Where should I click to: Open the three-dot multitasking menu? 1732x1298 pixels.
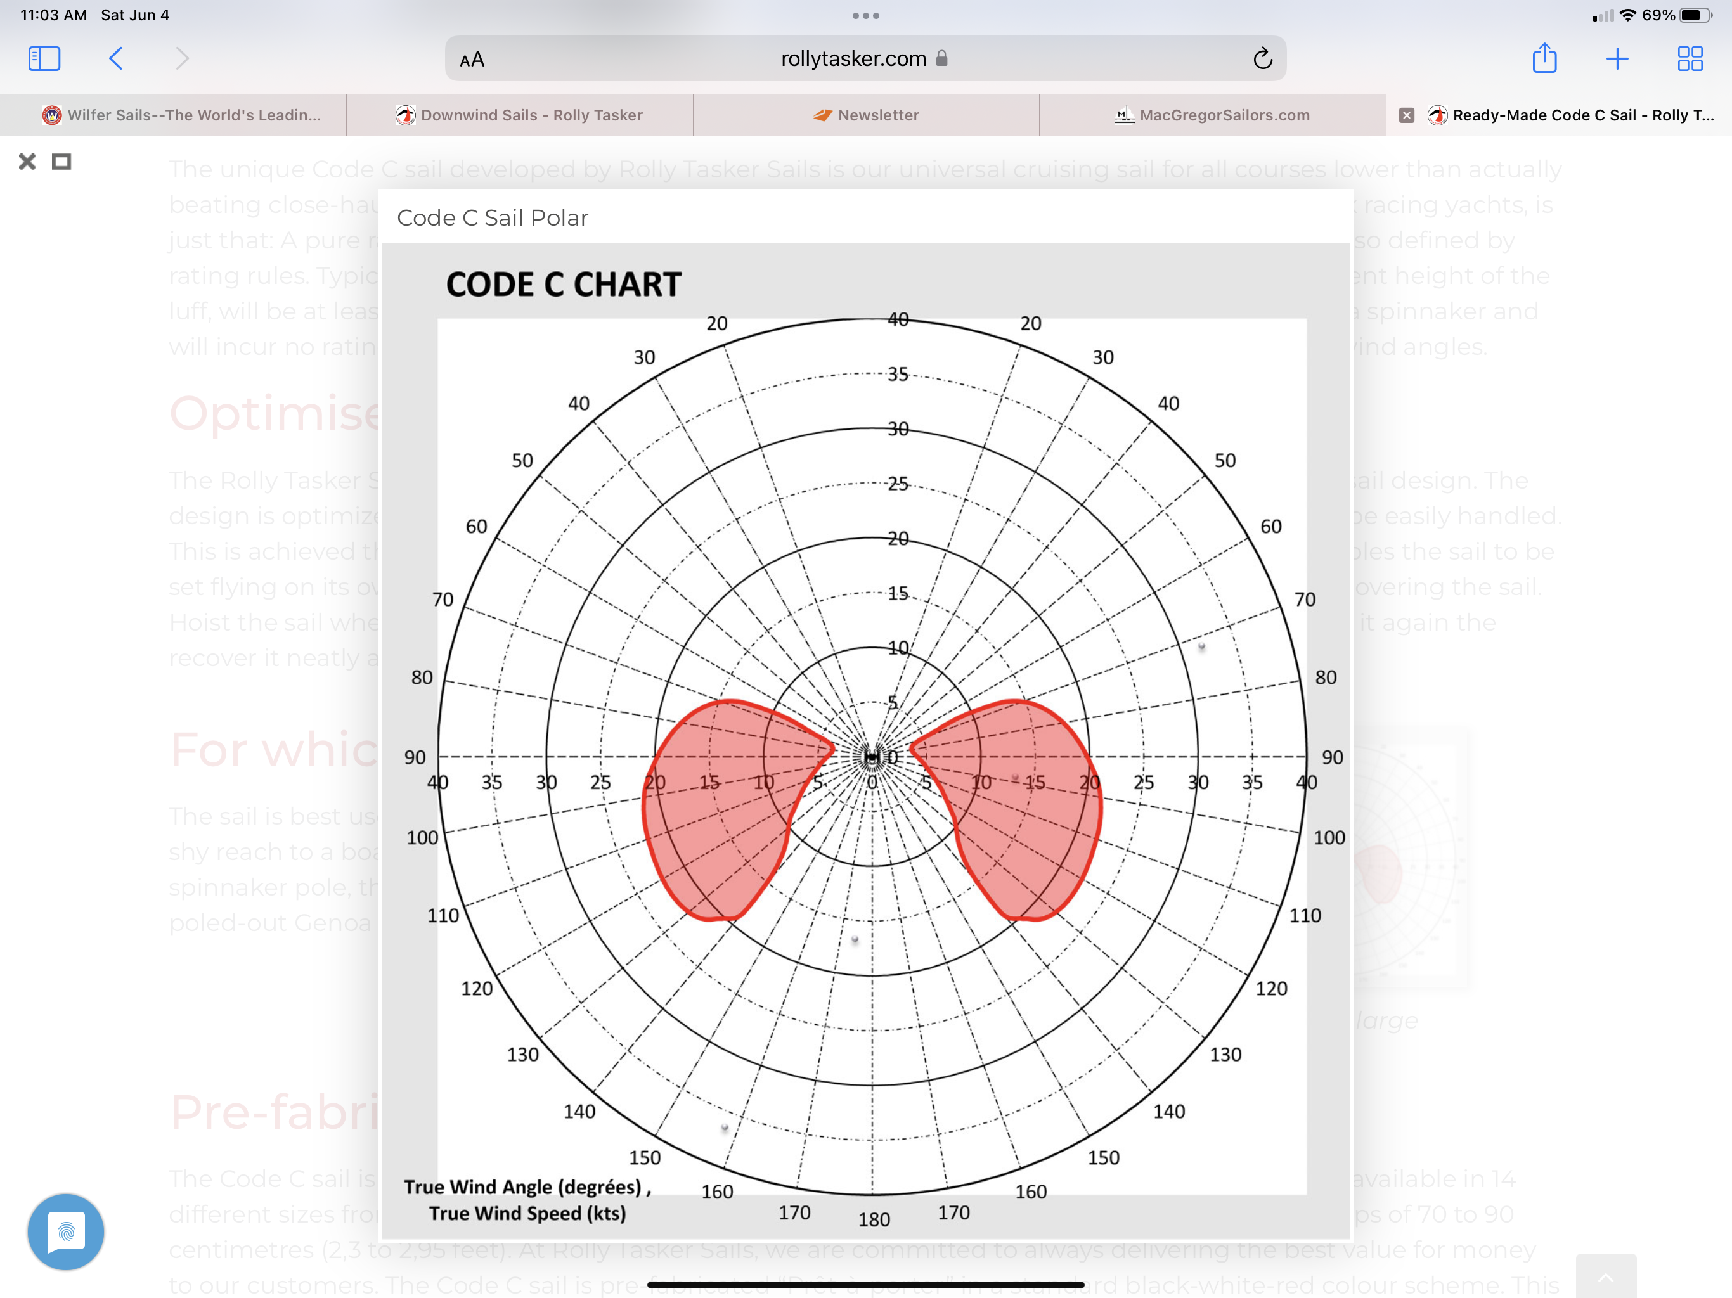pos(865,16)
